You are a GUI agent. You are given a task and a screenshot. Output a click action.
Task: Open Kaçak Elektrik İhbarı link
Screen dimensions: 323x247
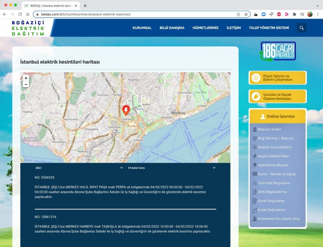273,156
